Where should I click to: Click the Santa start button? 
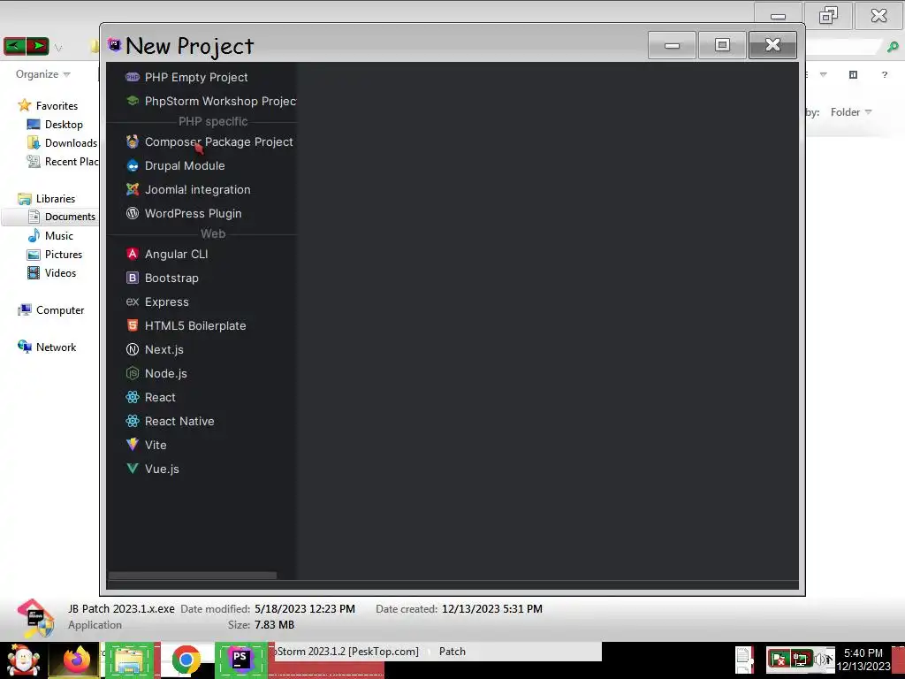(x=23, y=660)
